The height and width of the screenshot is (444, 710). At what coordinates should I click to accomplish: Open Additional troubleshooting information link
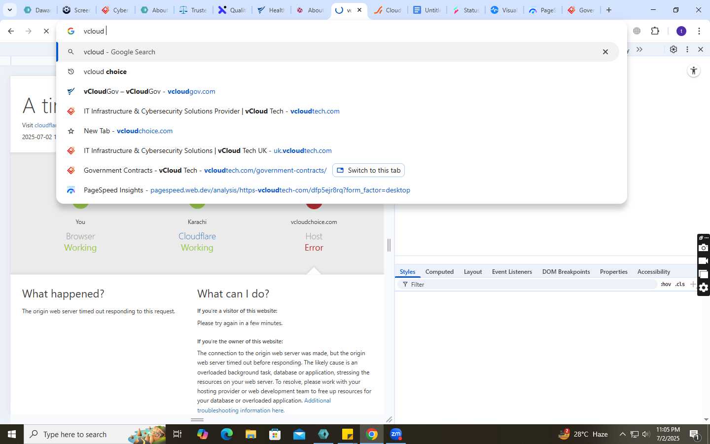coord(264,406)
